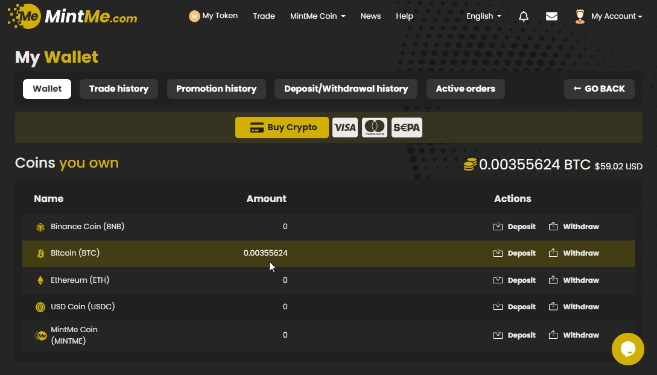This screenshot has width=657, height=375.
Task: Click the Ethereum coin icon
Action: pos(40,280)
